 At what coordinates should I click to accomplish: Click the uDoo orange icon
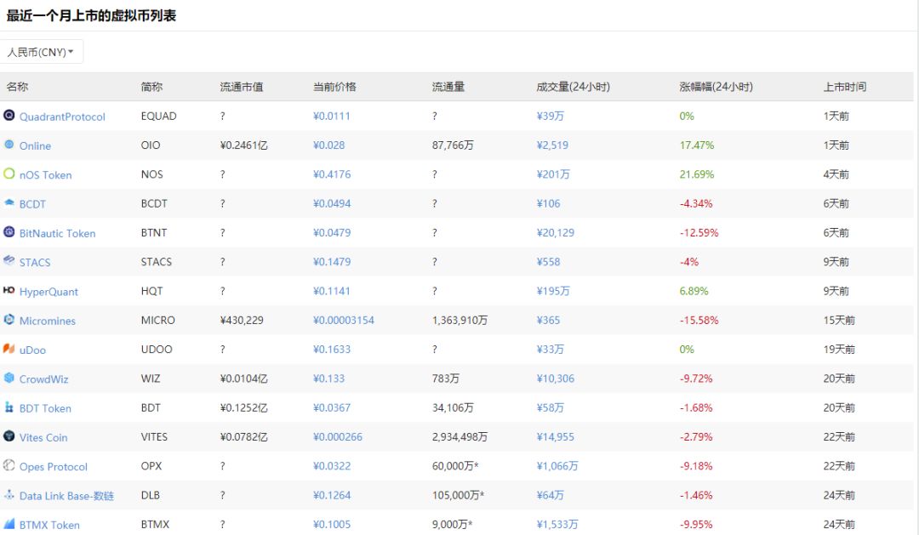pos(9,349)
